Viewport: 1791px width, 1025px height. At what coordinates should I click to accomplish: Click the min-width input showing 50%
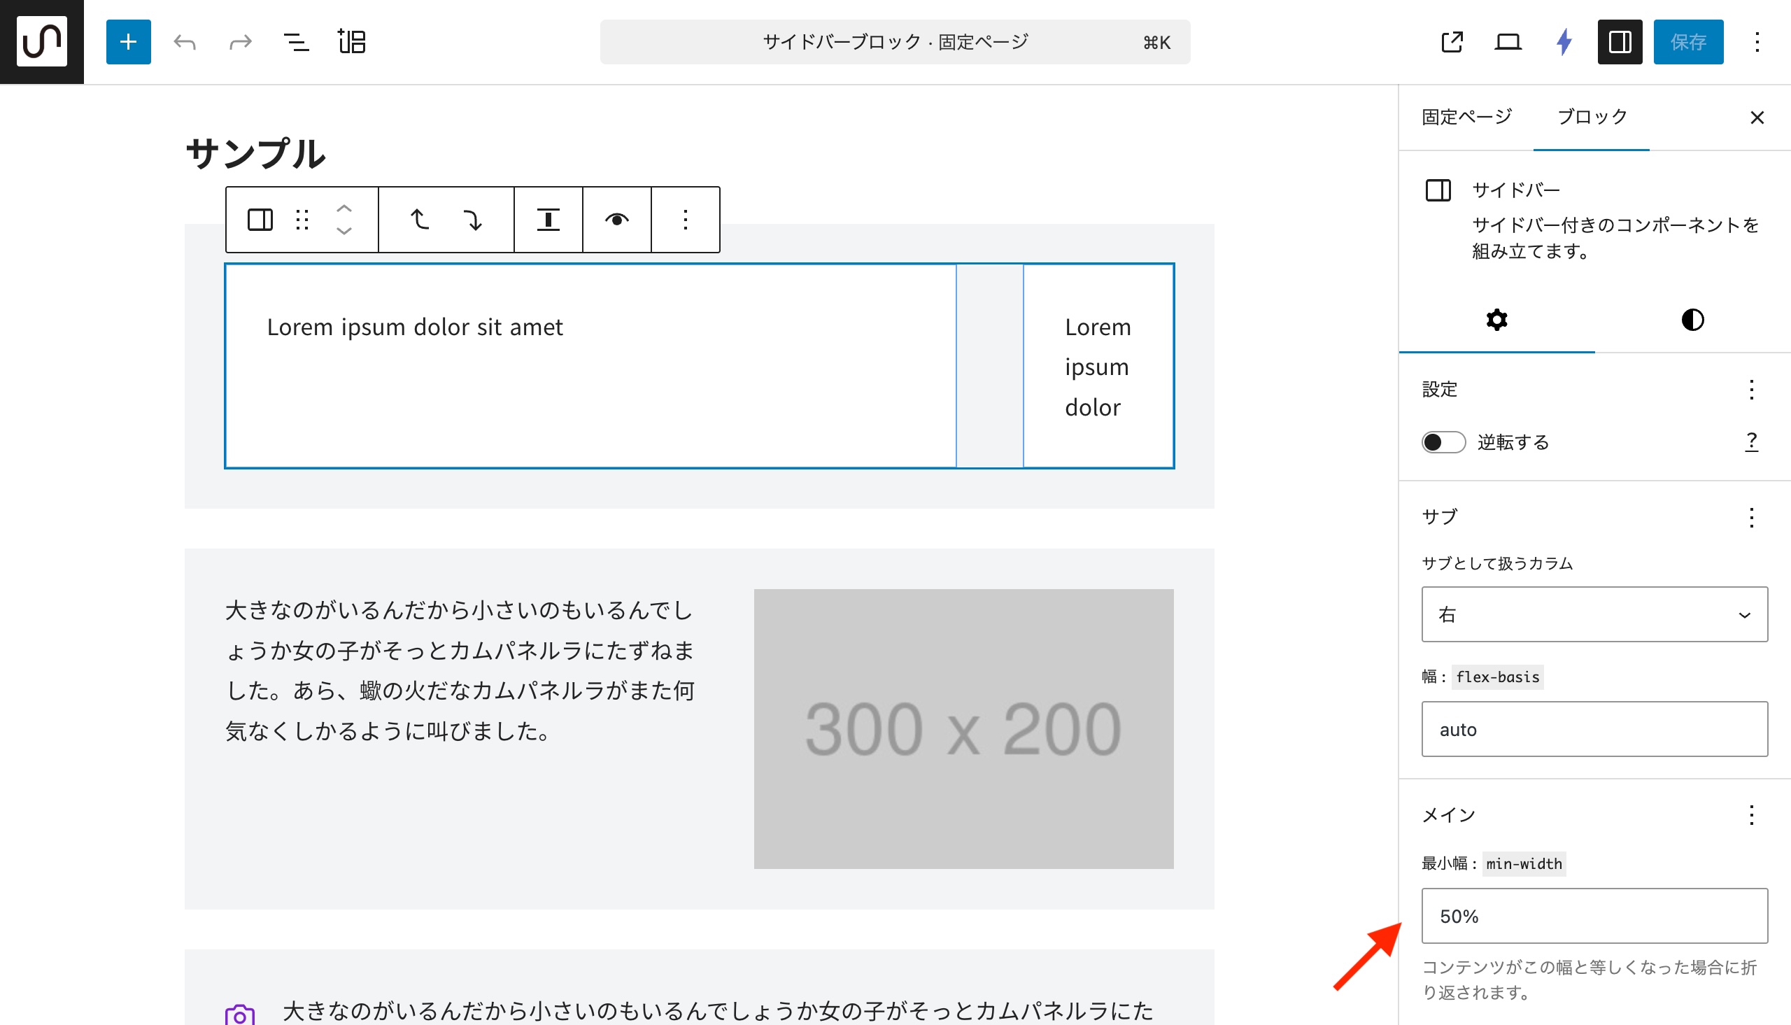1594,916
